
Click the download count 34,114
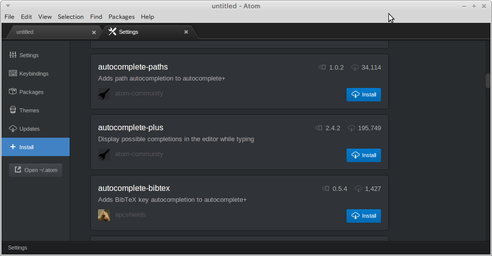[371, 68]
